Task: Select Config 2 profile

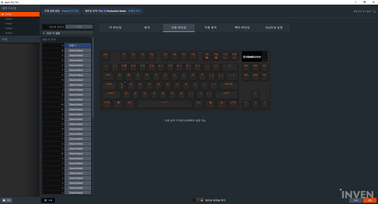Action: pyautogui.click(x=20, y=19)
